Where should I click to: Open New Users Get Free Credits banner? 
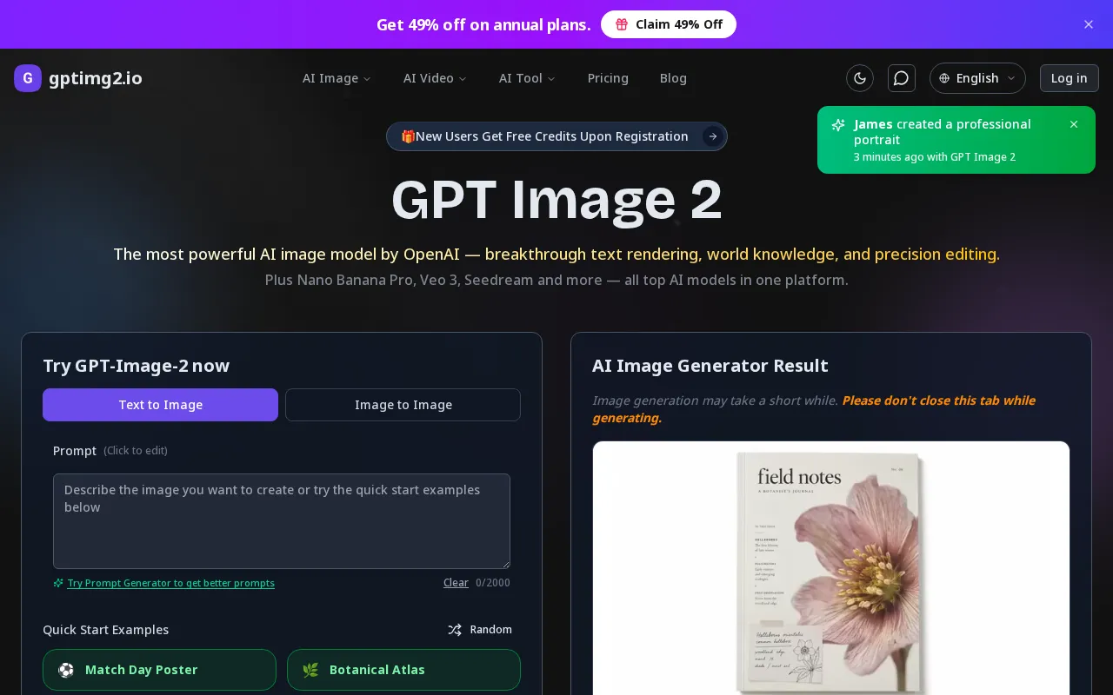[x=556, y=136]
